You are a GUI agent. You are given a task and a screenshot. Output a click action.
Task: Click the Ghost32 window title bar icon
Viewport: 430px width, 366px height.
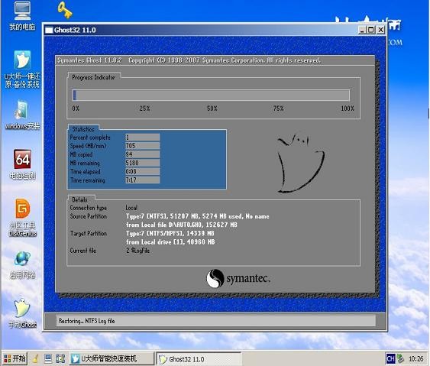(x=49, y=30)
